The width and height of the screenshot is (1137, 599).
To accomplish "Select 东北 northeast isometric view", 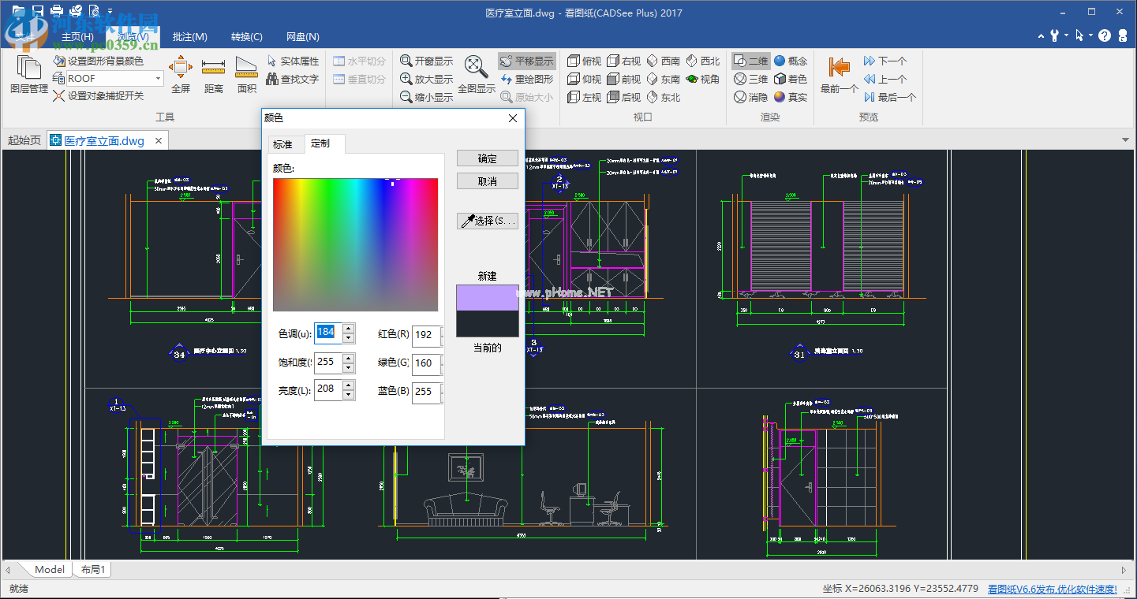I will coord(663,97).
